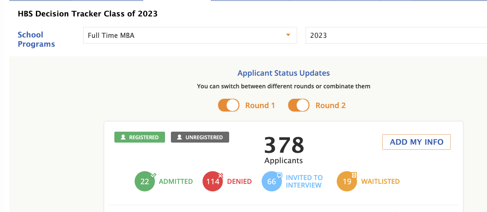Click the red 114 denied circle icon
Screen dimensions: 487x212
tap(213, 181)
